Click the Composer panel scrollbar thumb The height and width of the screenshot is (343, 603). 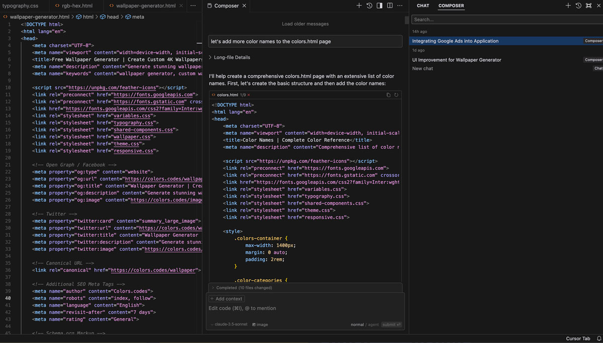(x=407, y=20)
